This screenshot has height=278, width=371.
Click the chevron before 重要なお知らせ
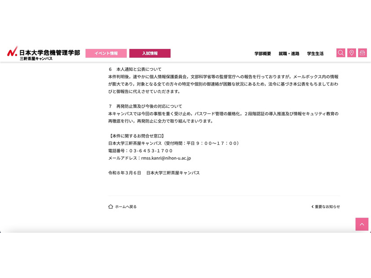pyautogui.click(x=313, y=207)
